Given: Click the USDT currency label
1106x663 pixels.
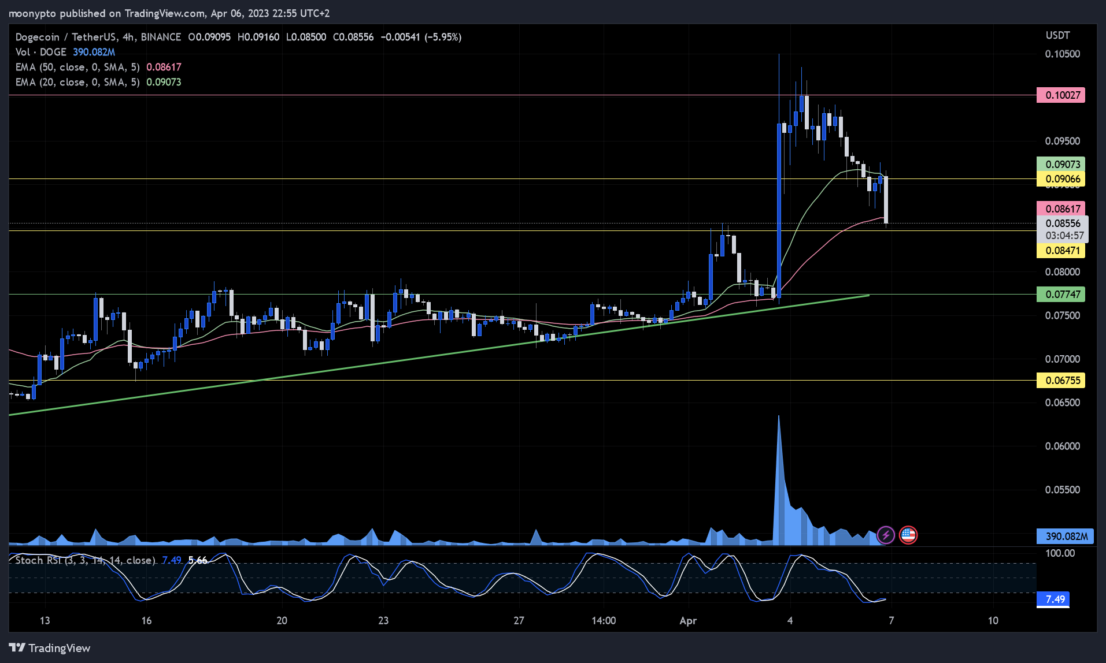Looking at the screenshot, I should pos(1057,35).
